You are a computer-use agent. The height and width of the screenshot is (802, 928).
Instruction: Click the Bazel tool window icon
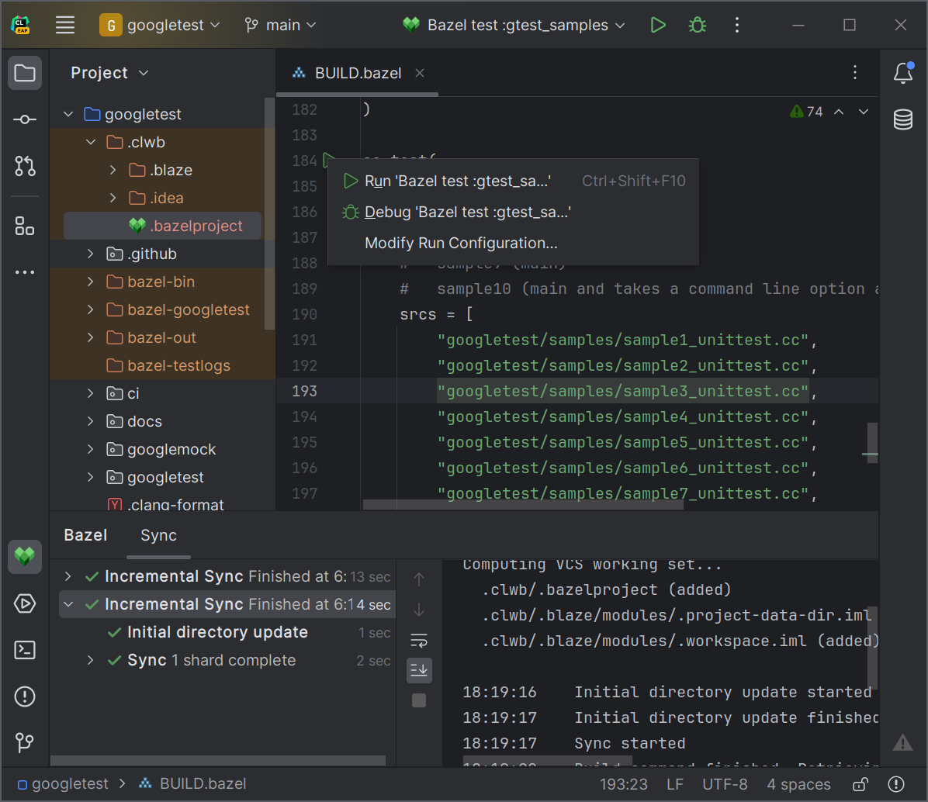pos(25,557)
